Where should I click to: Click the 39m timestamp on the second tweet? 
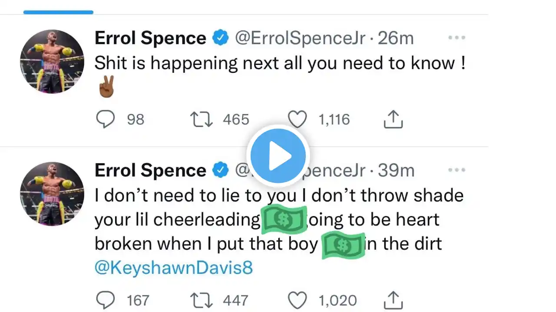pos(396,170)
